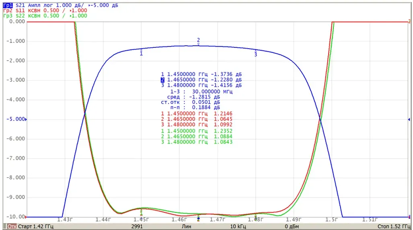Click red reference position arrow at -10.00

(x=26, y=217)
